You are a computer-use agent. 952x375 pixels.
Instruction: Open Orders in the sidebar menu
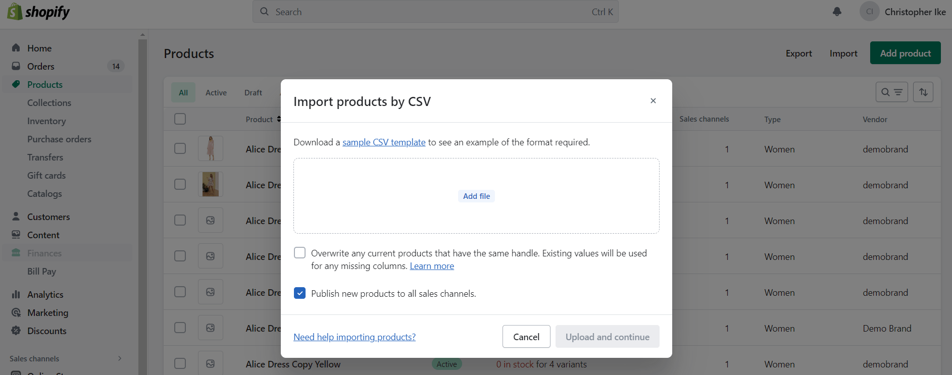pos(41,66)
